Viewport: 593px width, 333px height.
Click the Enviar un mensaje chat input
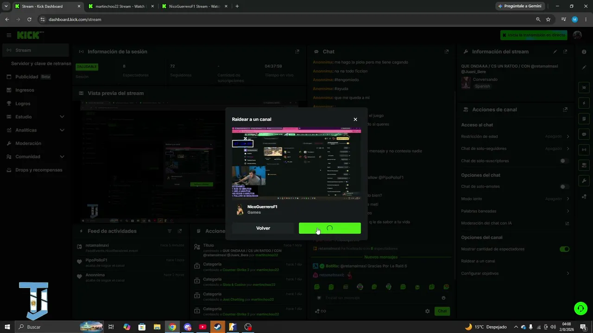[381, 298]
